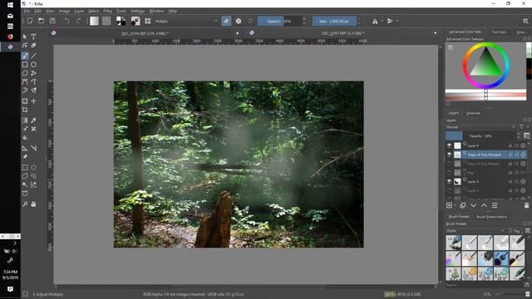Open the Settings menu

click(137, 11)
